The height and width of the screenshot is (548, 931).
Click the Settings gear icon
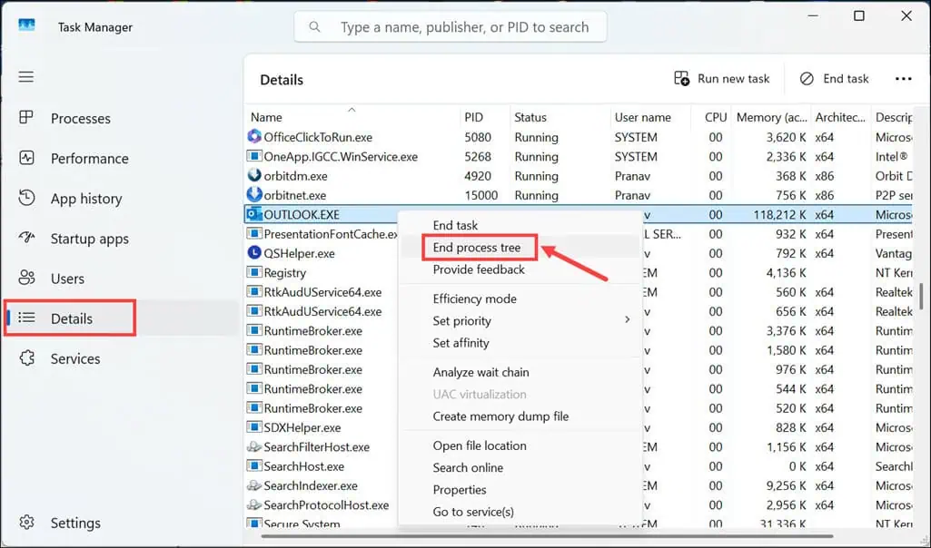coord(26,522)
